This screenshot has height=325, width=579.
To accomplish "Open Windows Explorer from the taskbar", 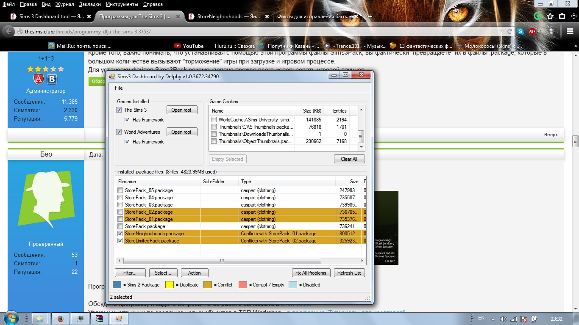I will [x=39, y=319].
